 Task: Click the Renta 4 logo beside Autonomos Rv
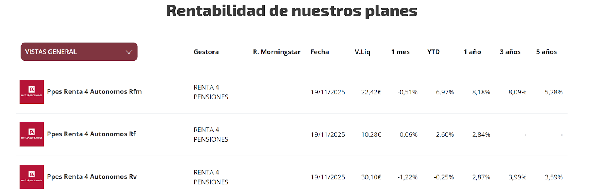coord(32,177)
